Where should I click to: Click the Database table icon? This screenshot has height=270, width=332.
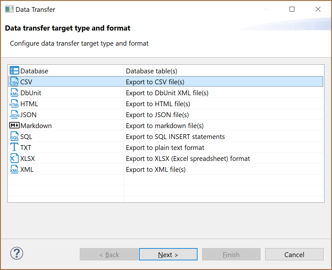click(x=14, y=71)
